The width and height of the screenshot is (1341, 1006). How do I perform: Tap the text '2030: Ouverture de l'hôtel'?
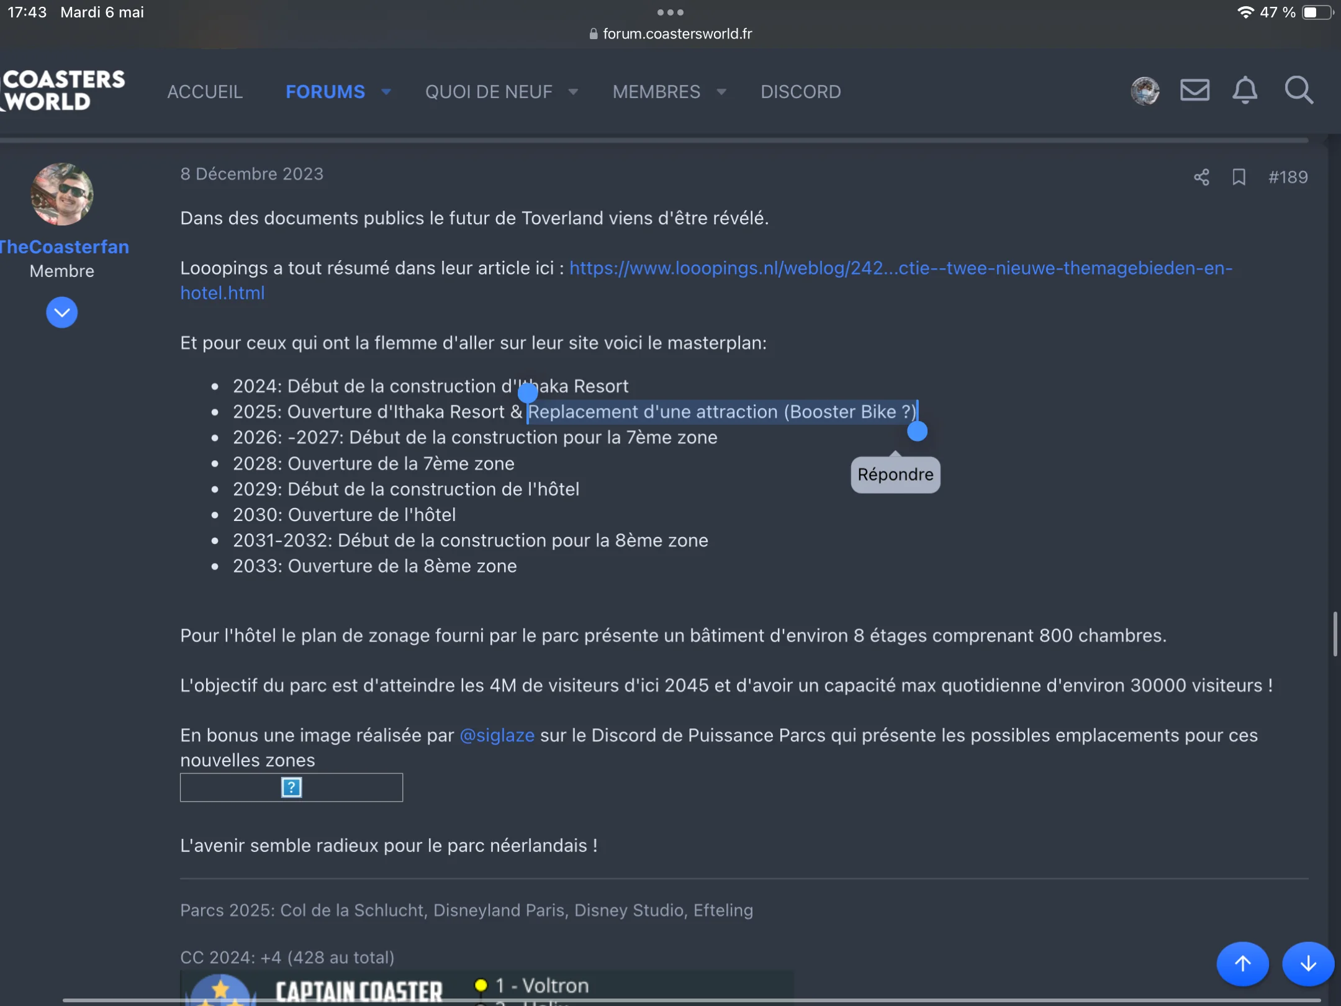click(x=344, y=515)
